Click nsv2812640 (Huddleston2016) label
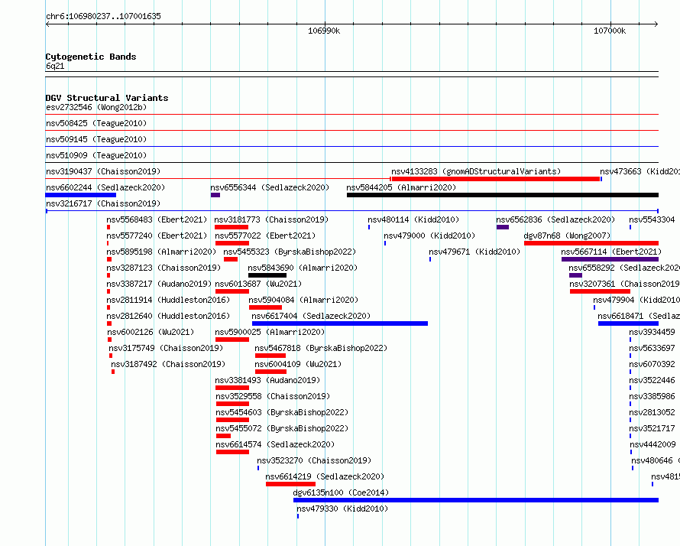The width and height of the screenshot is (680, 546). pos(168,316)
